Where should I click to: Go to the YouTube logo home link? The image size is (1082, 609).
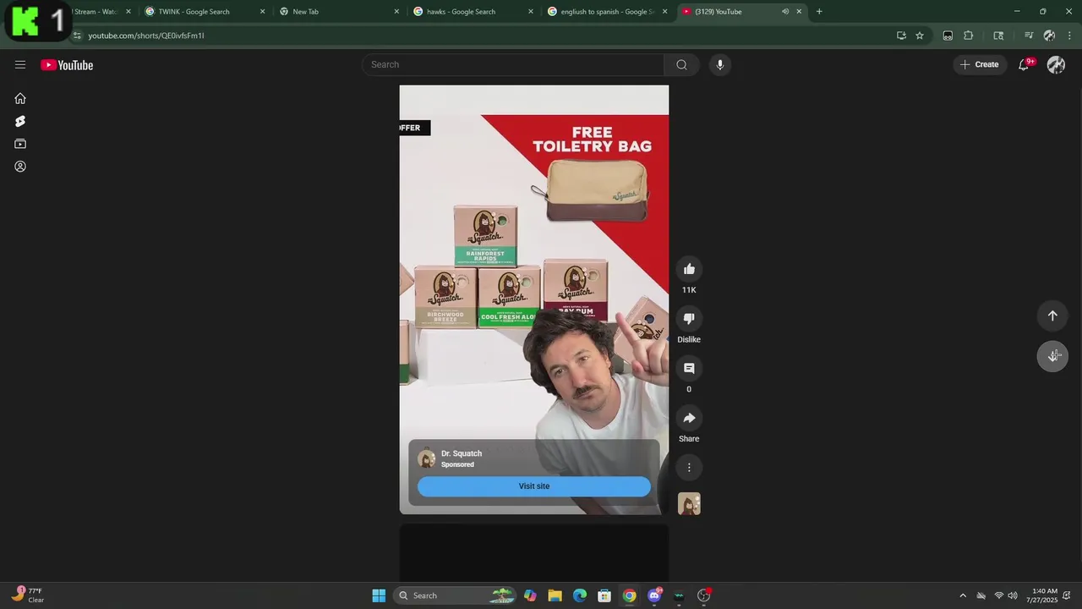[67, 65]
